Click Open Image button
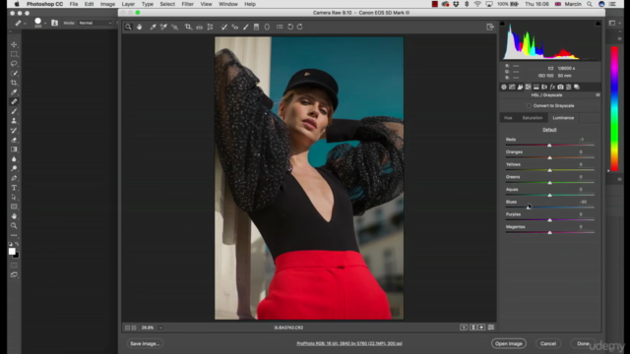Image resolution: width=630 pixels, height=354 pixels. click(508, 343)
